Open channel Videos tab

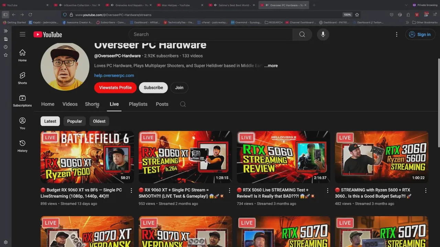pos(70,104)
